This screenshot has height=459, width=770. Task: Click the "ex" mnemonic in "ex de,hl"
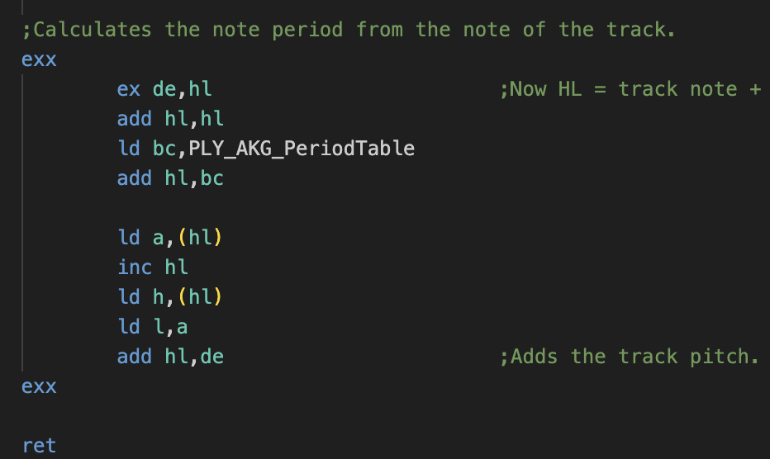(128, 89)
